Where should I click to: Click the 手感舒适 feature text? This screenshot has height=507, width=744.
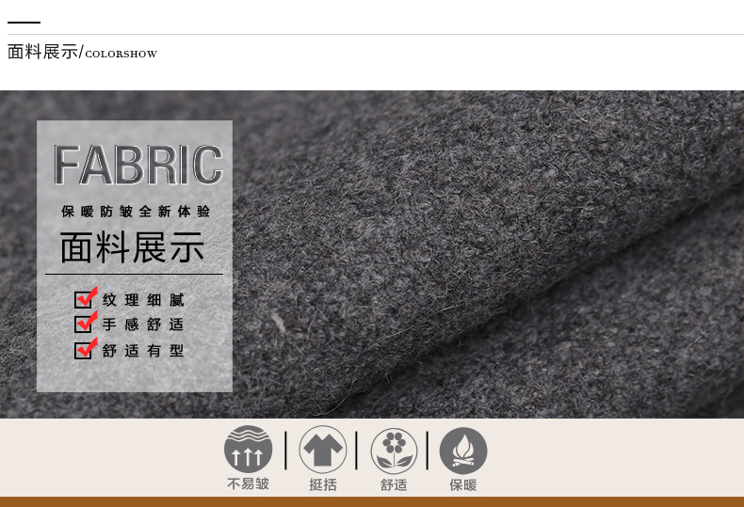[x=143, y=325]
